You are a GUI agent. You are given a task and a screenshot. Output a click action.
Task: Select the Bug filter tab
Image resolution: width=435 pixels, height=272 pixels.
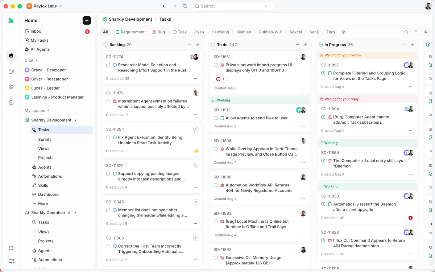pos(158,32)
